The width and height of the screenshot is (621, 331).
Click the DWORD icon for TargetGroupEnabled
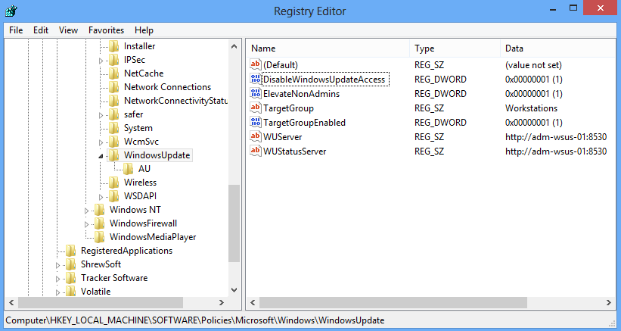[256, 122]
